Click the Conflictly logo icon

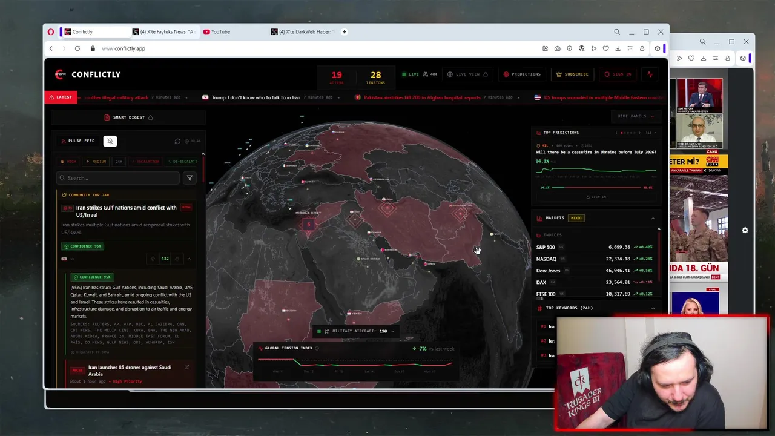coord(59,74)
